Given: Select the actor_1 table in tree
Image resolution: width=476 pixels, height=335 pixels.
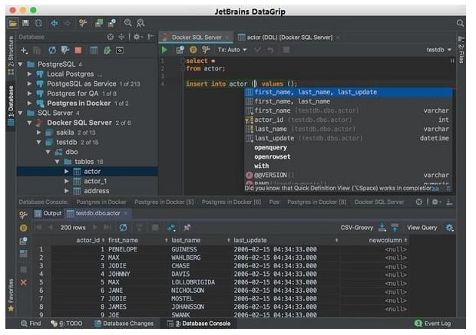Looking at the screenshot, I should tap(97, 181).
